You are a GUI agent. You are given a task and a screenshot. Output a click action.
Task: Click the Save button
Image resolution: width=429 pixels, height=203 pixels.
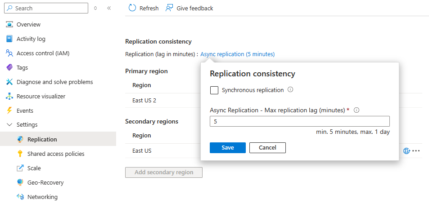click(228, 148)
